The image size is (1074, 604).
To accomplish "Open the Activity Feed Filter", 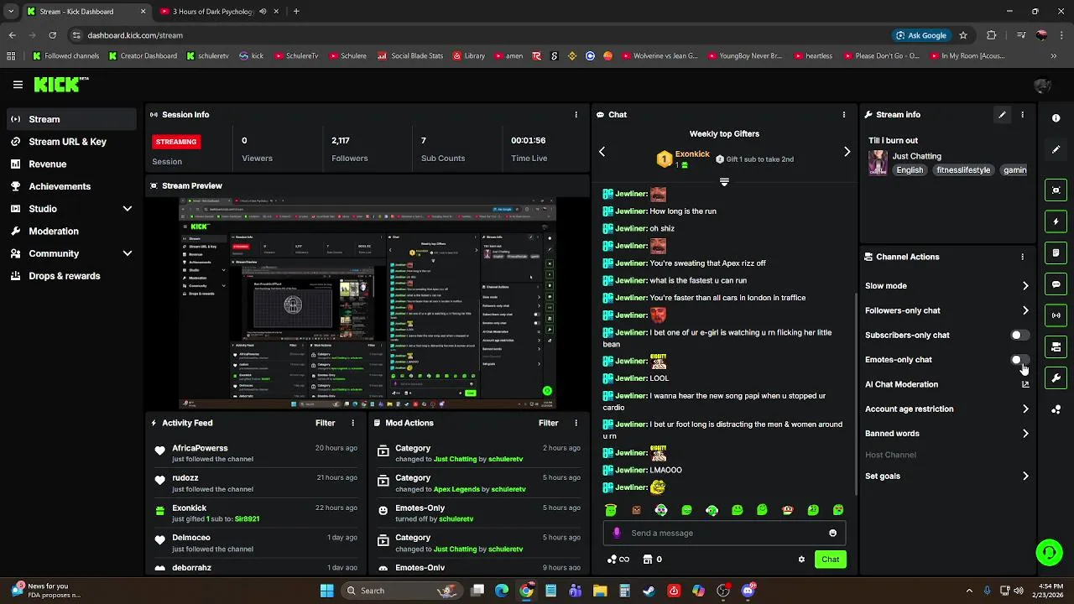I will tap(325, 424).
